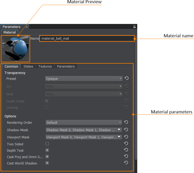The image size is (194, 173).
Task: Reset the Shadow Mask value
Action: pos(127,130)
